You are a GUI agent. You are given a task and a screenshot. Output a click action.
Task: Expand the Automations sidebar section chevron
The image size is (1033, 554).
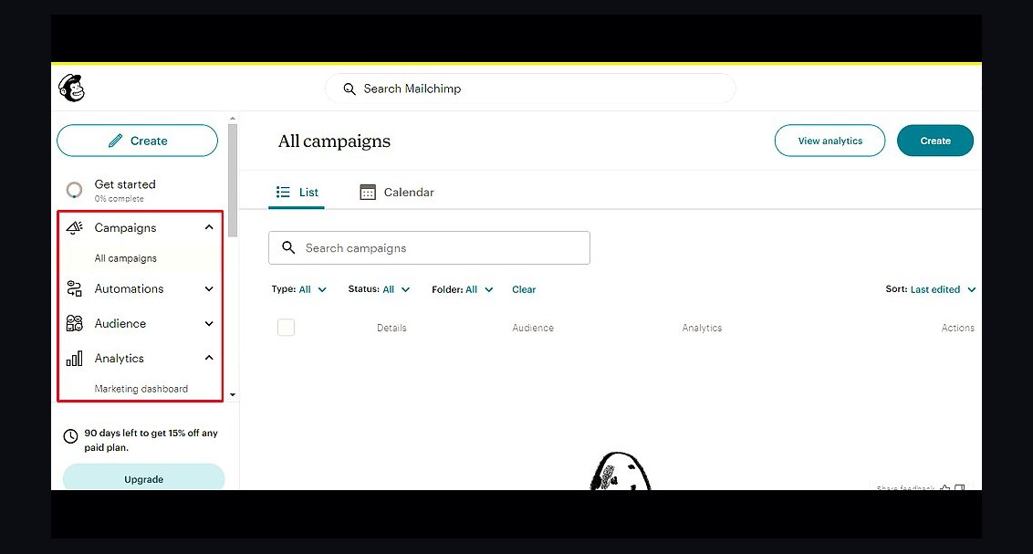point(209,288)
